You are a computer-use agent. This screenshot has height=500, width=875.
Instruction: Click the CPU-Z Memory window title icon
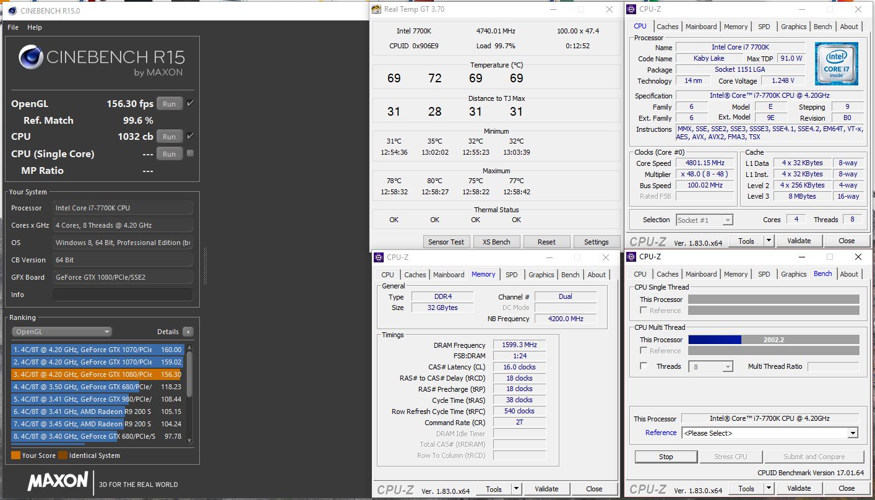tap(378, 257)
